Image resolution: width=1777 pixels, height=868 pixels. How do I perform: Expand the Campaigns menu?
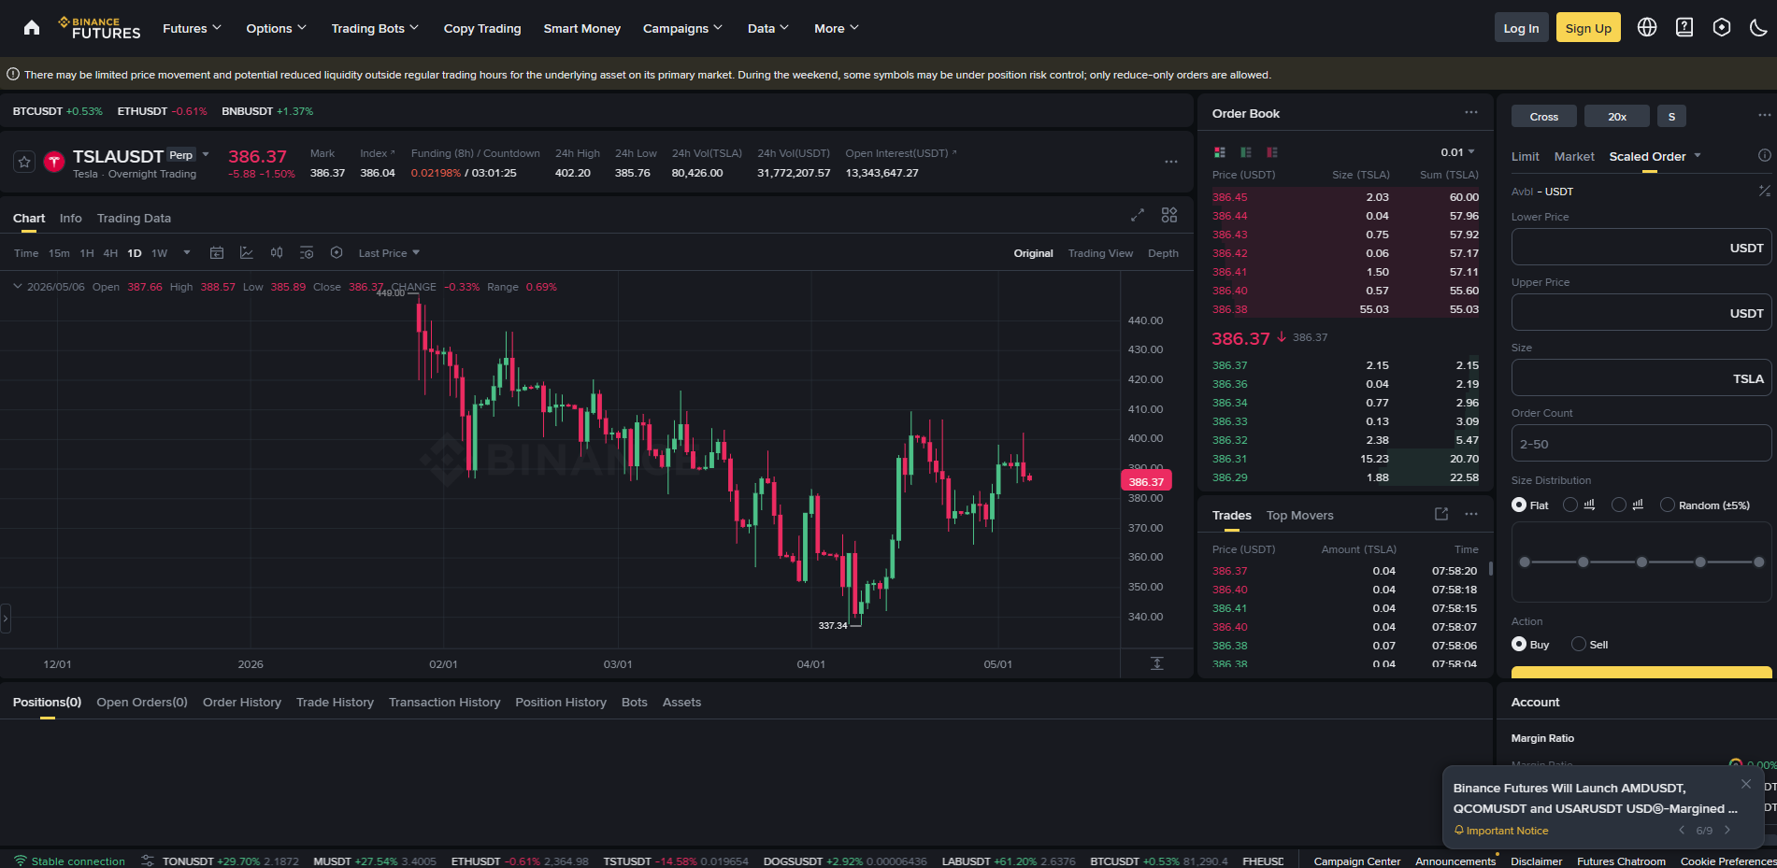[682, 28]
